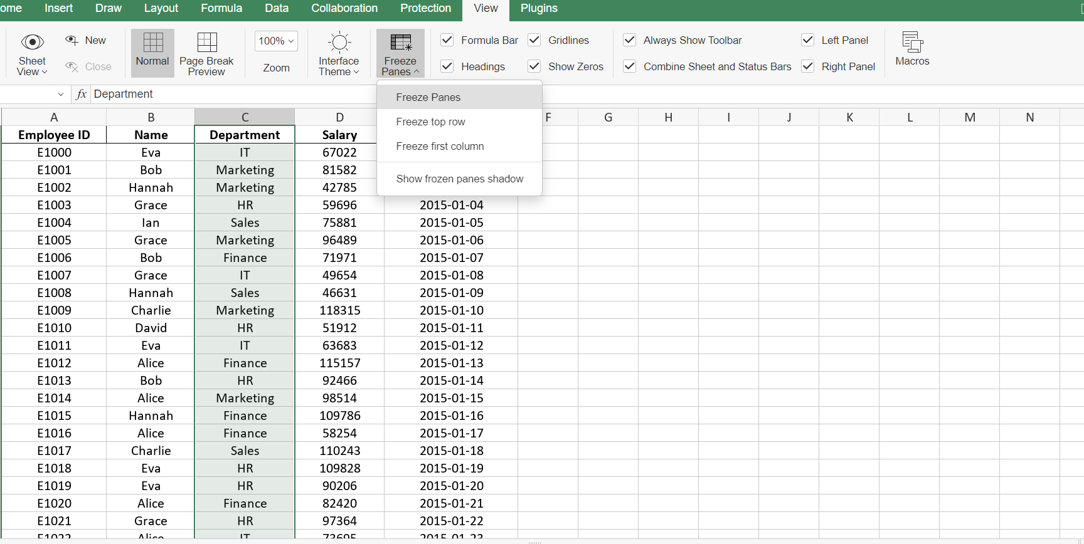This screenshot has height=544, width=1084.
Task: Uncheck the Left Panel checkbox
Action: coord(808,40)
